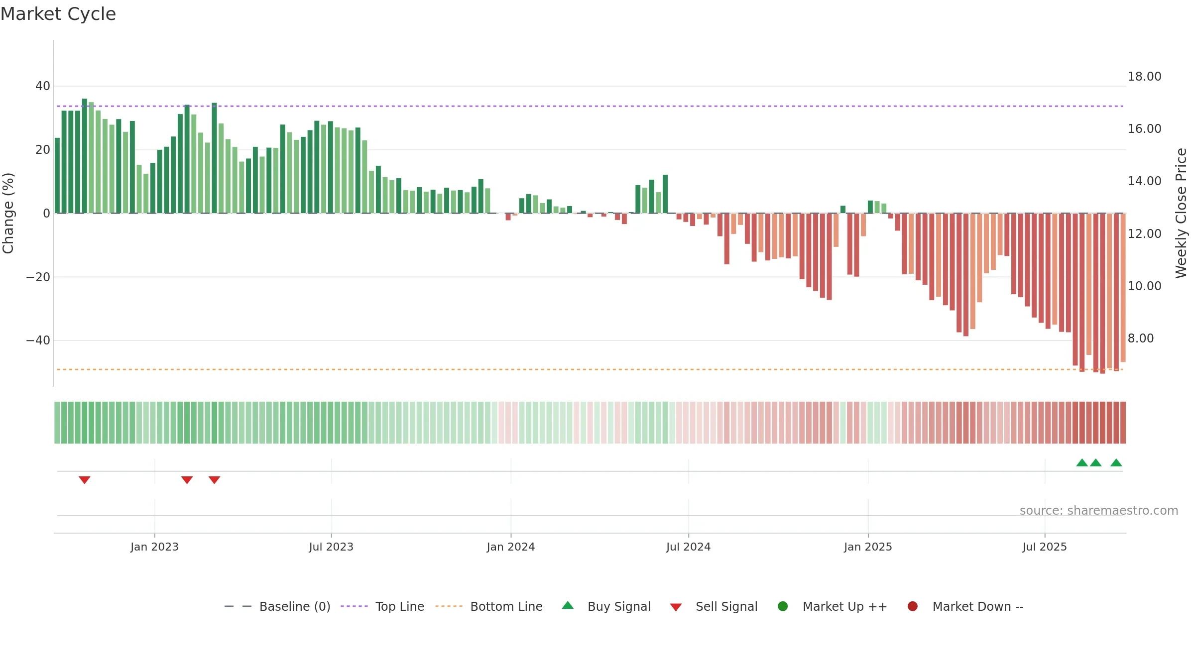Click the Baseline (0) dashed legend marker

click(238, 606)
